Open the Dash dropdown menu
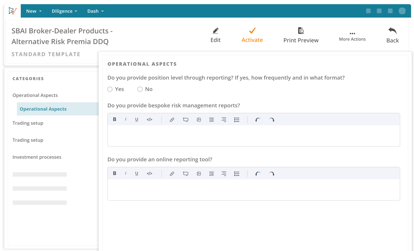Screen dimensions: 414x251 click(95, 11)
